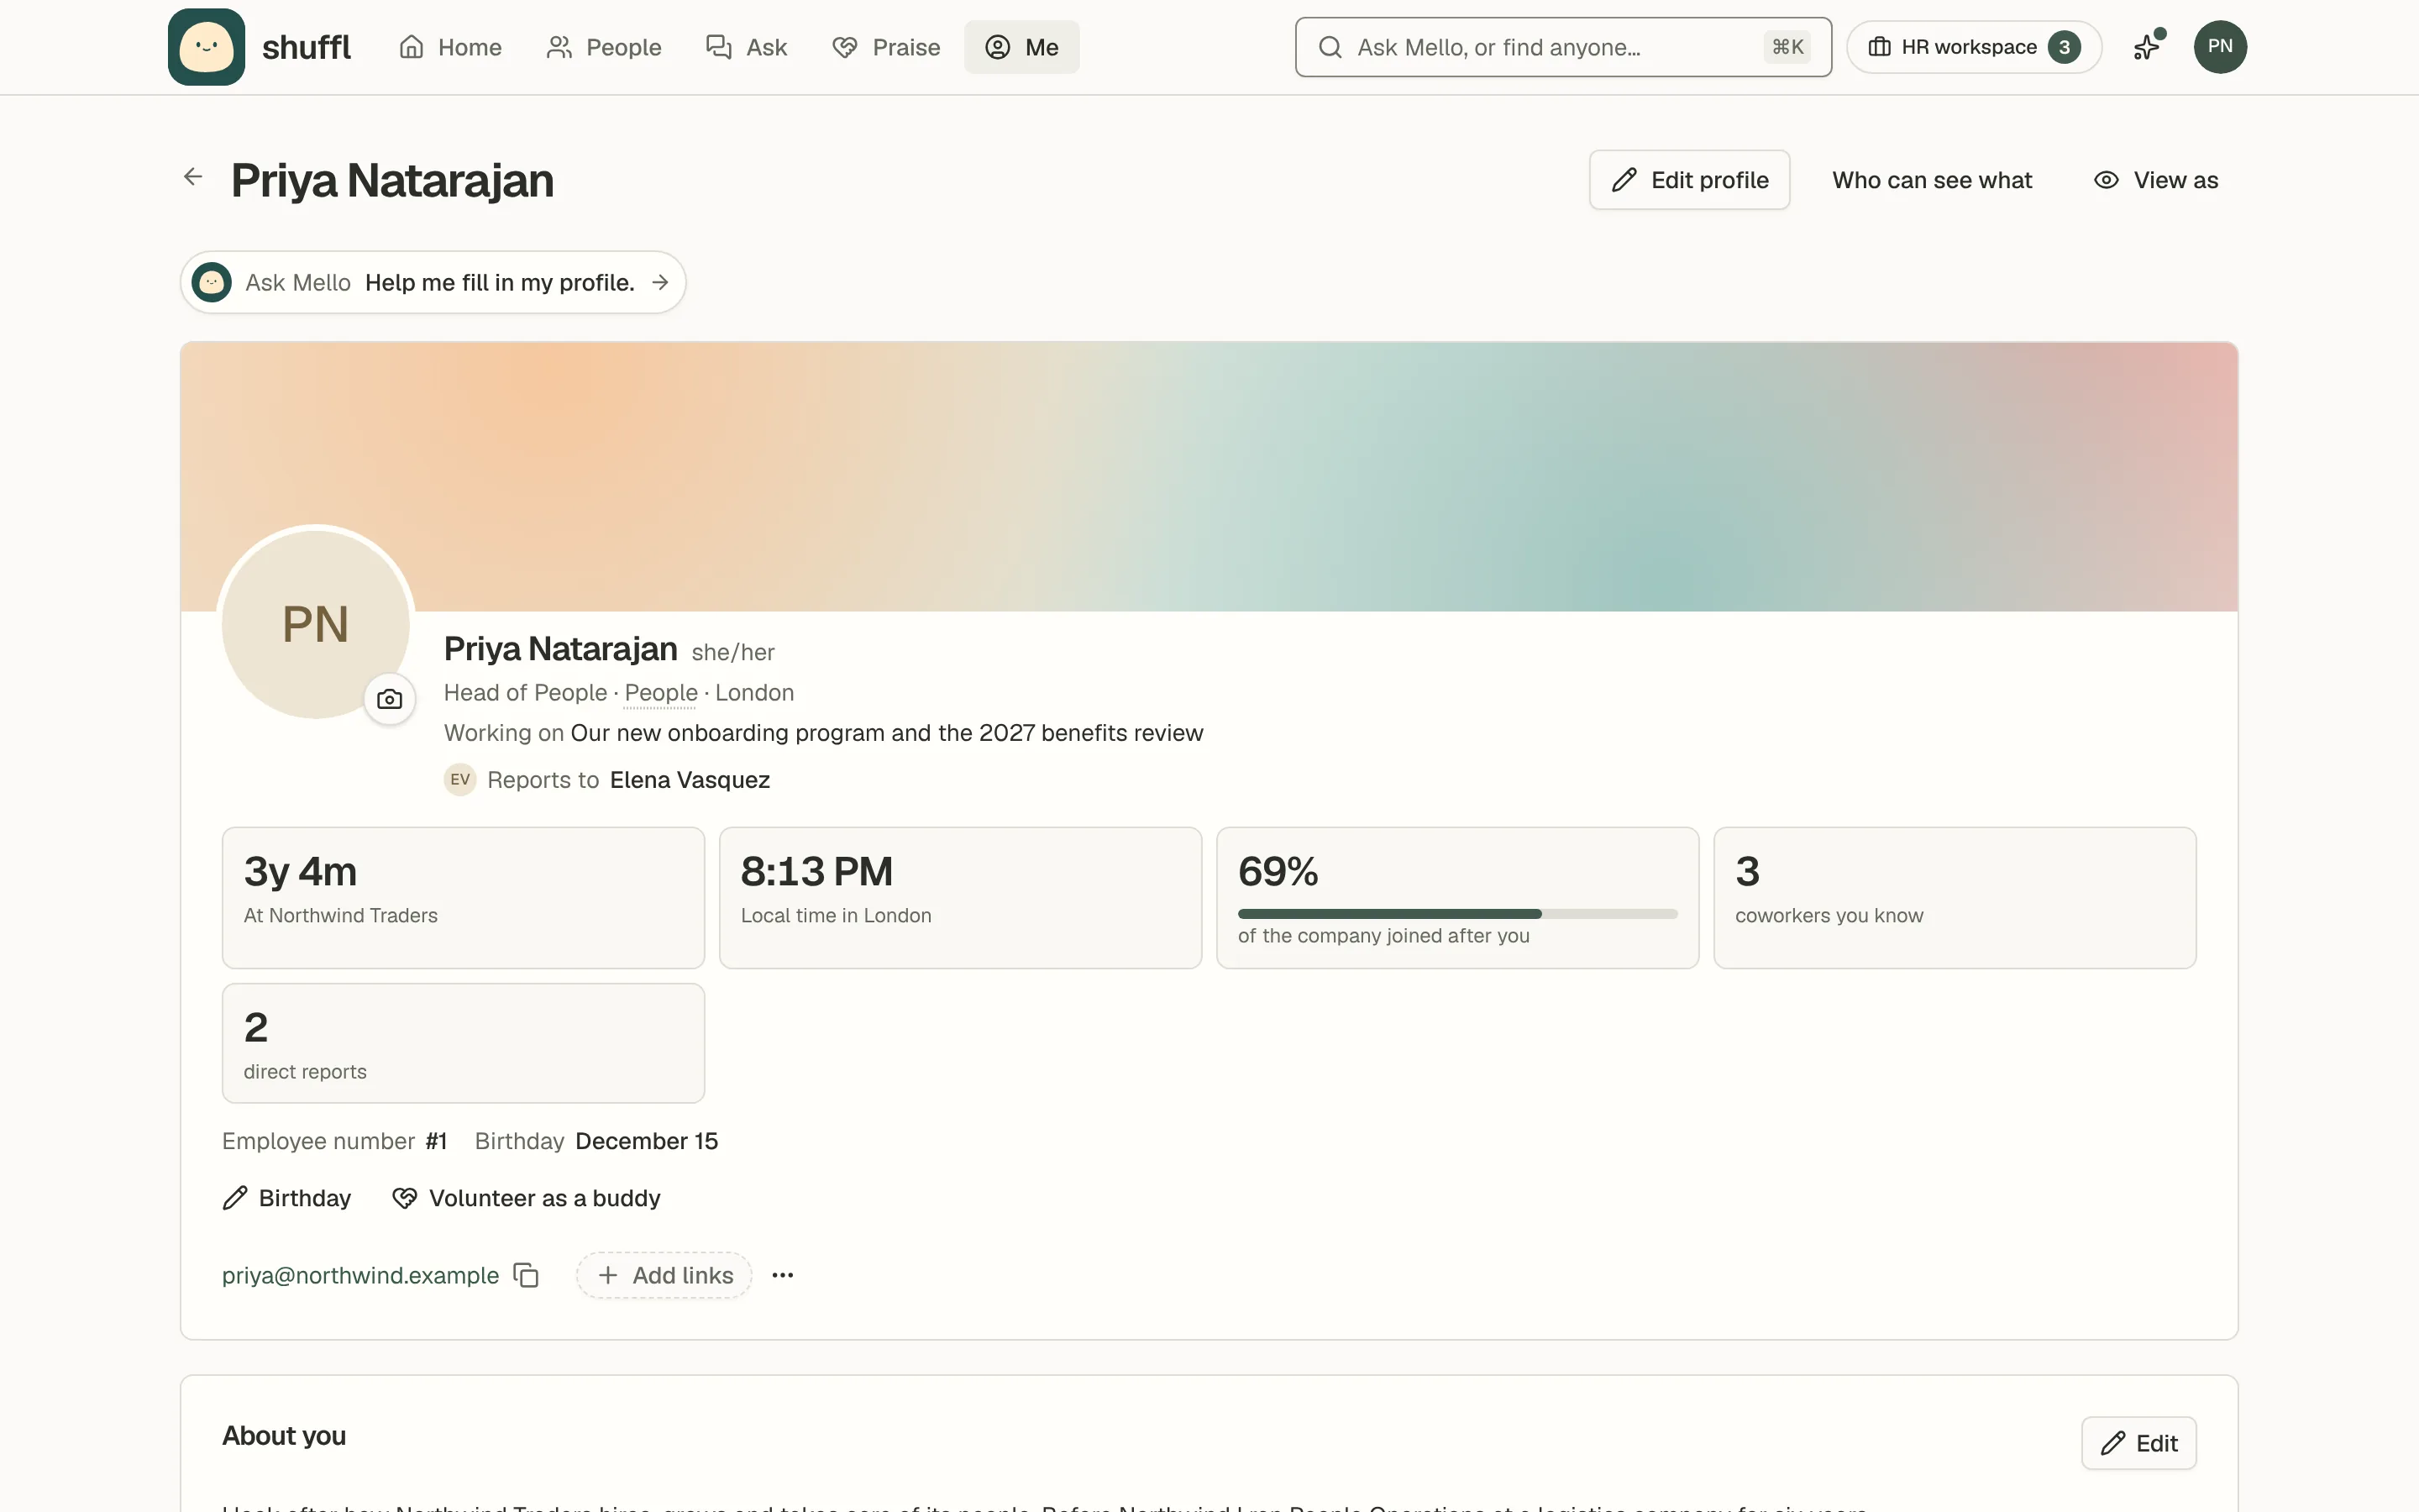Copy the email address with copy icon
This screenshot has width=2419, height=1512.
[x=526, y=1275]
